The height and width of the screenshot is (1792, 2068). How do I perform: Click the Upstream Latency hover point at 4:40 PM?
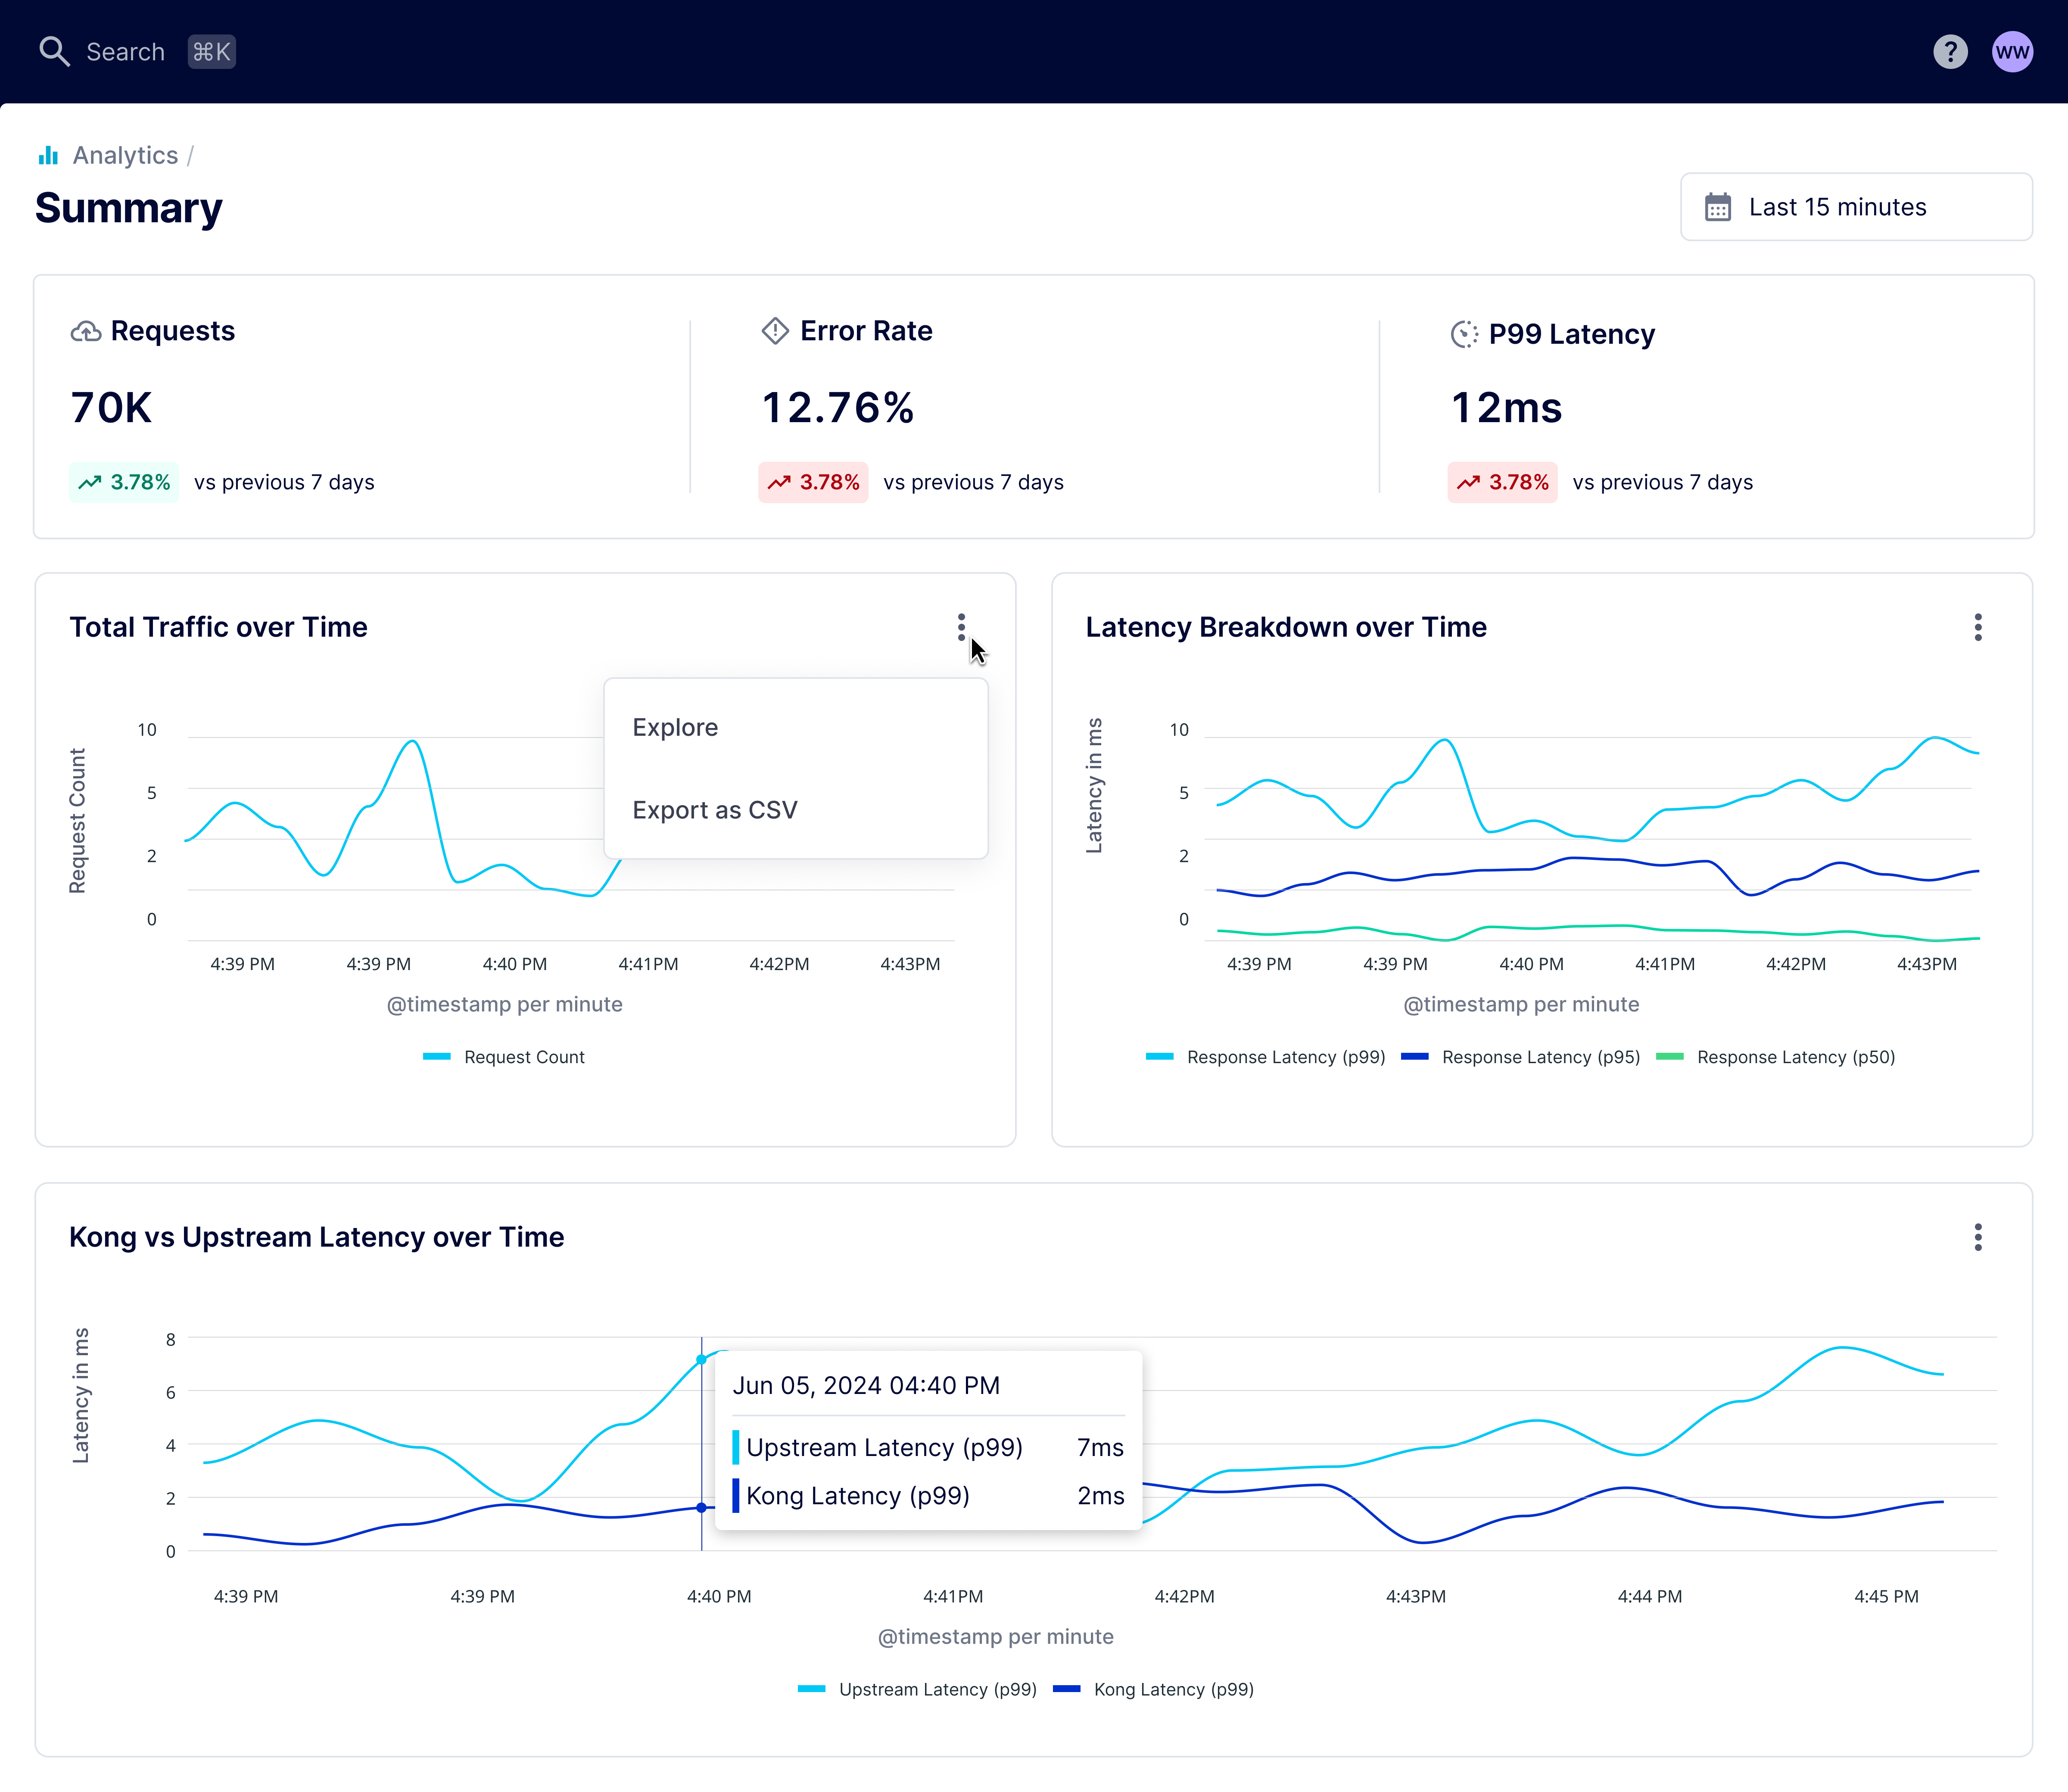tap(701, 1360)
